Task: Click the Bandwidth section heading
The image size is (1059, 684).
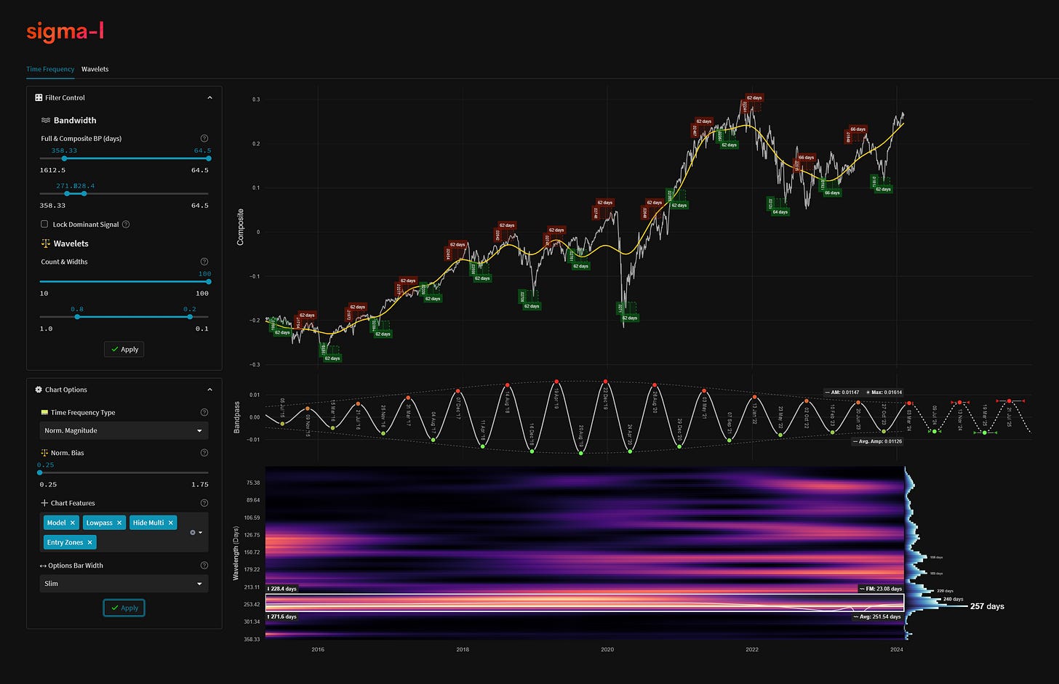Action: pos(75,121)
